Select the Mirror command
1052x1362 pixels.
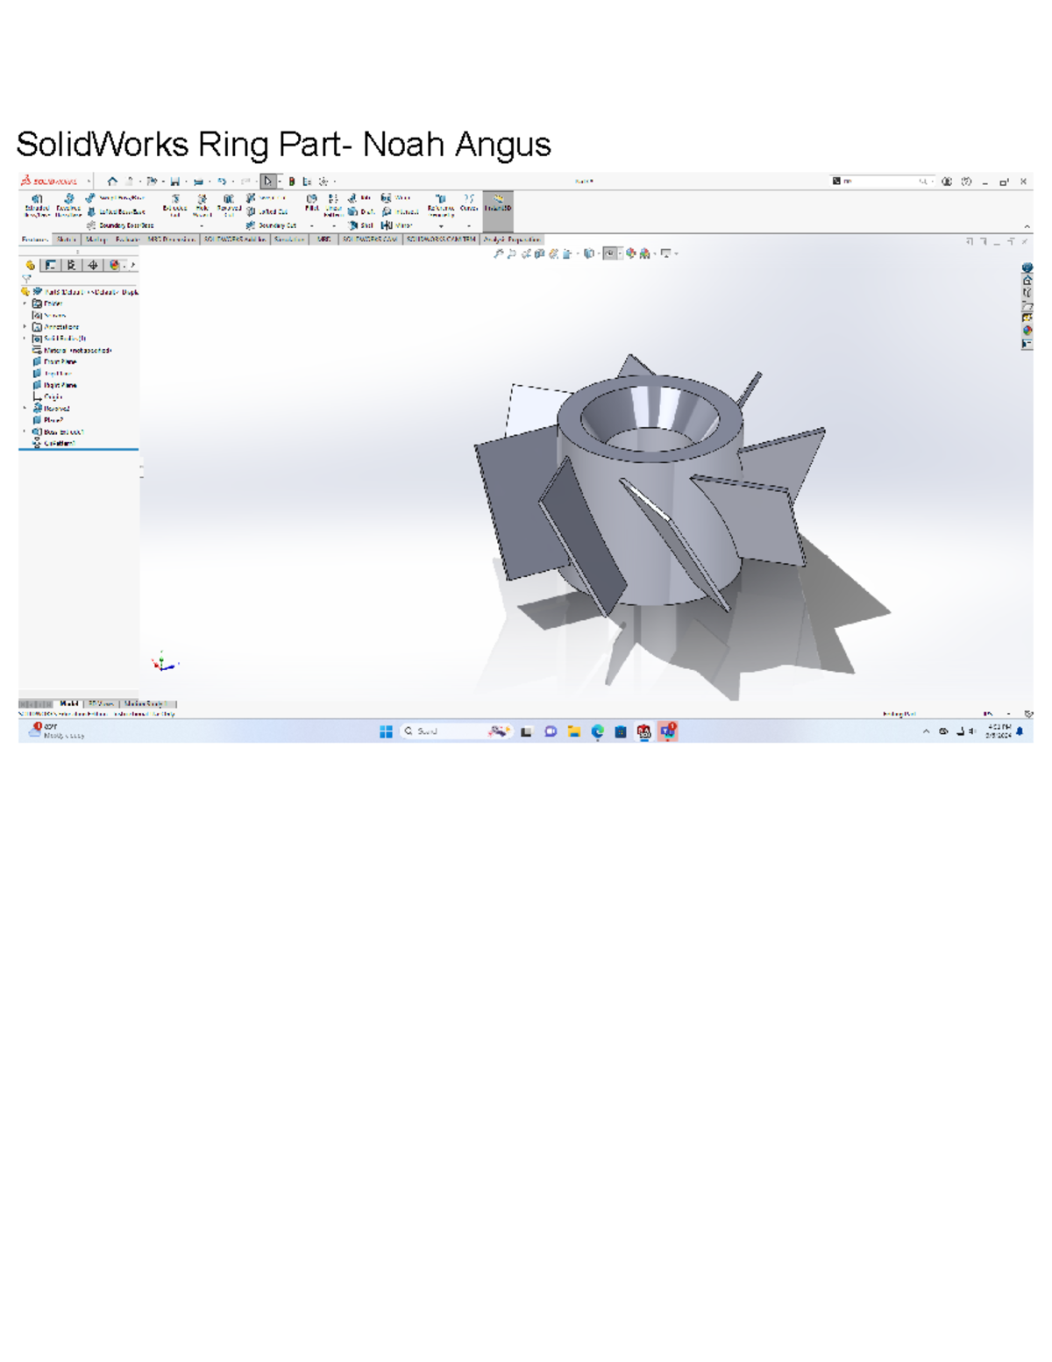click(x=397, y=225)
